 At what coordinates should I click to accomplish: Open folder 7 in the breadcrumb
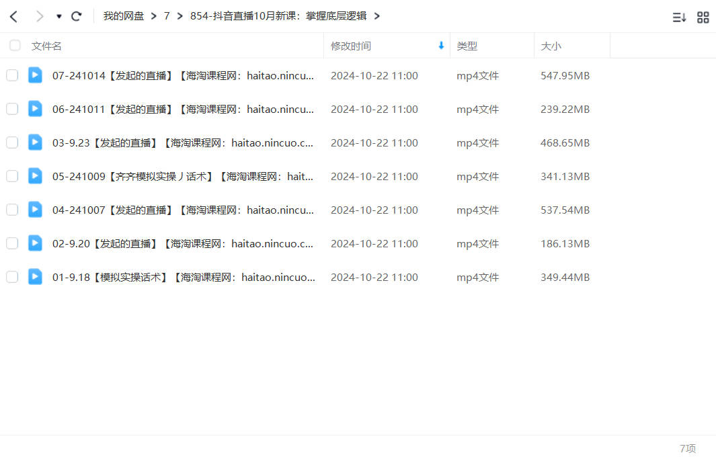[167, 16]
